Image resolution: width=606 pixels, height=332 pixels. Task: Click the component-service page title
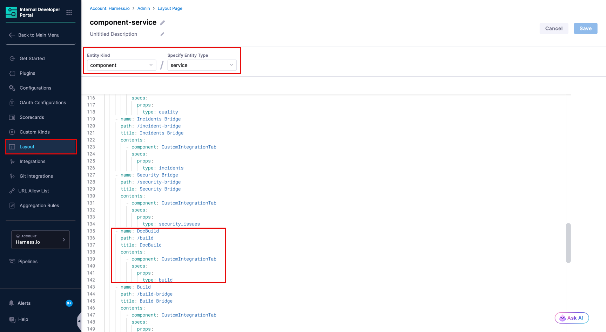click(x=123, y=22)
